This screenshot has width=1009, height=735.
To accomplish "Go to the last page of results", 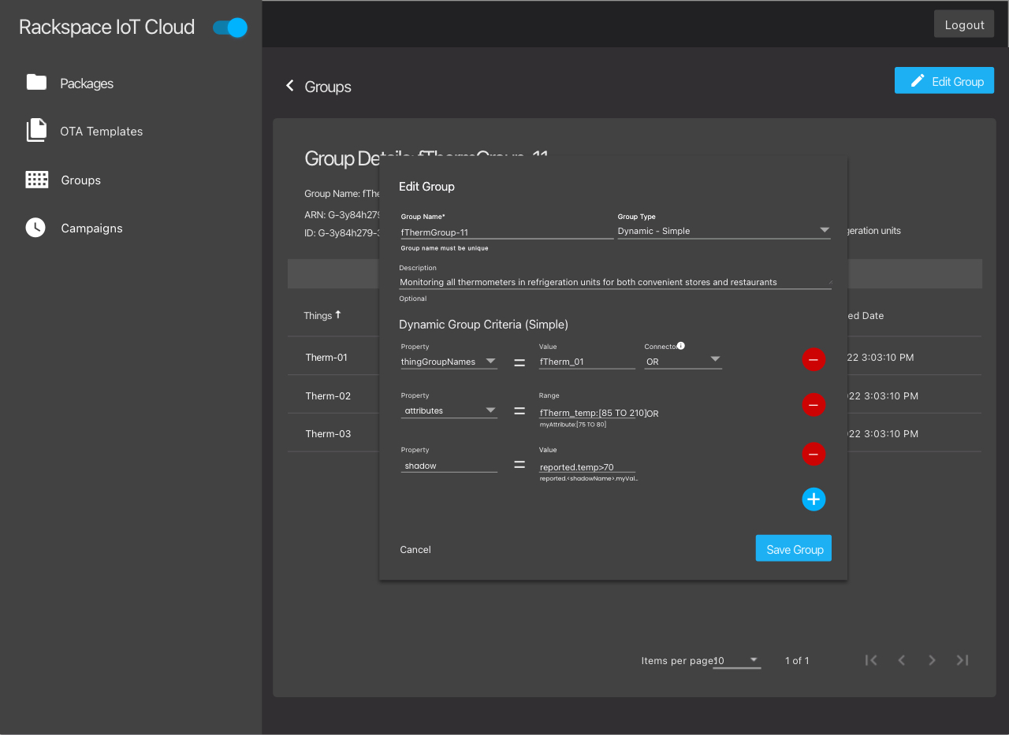I will click(962, 660).
